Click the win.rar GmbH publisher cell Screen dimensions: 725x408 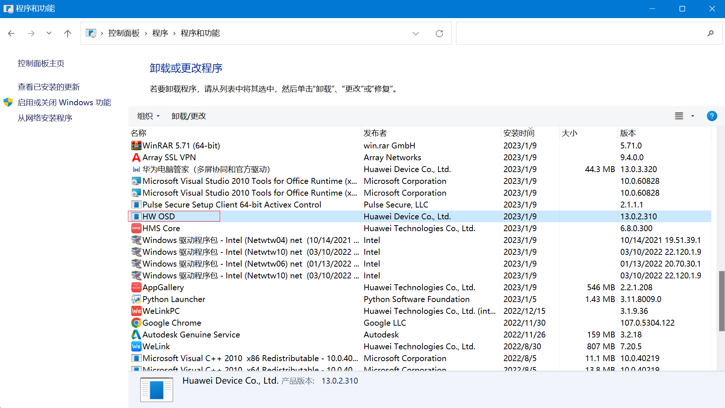(x=390, y=145)
